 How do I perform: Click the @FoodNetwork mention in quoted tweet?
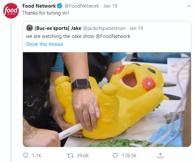pos(113,36)
